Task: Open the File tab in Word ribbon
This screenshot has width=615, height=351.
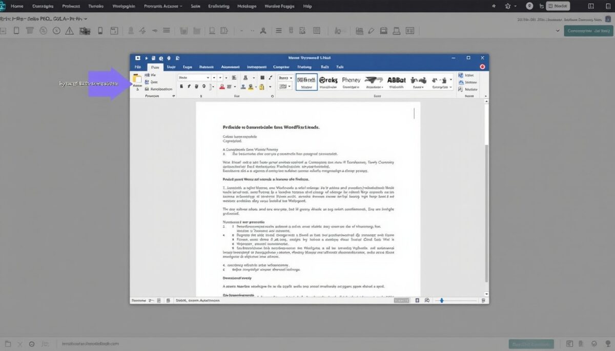Action: 137,67
